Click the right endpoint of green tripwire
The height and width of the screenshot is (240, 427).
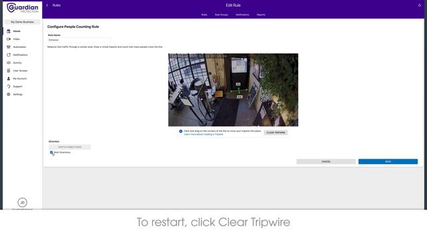(x=247, y=89)
